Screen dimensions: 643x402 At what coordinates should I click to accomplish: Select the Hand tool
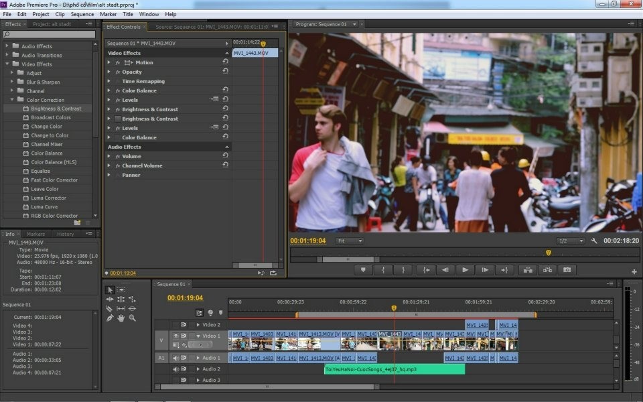coord(121,318)
